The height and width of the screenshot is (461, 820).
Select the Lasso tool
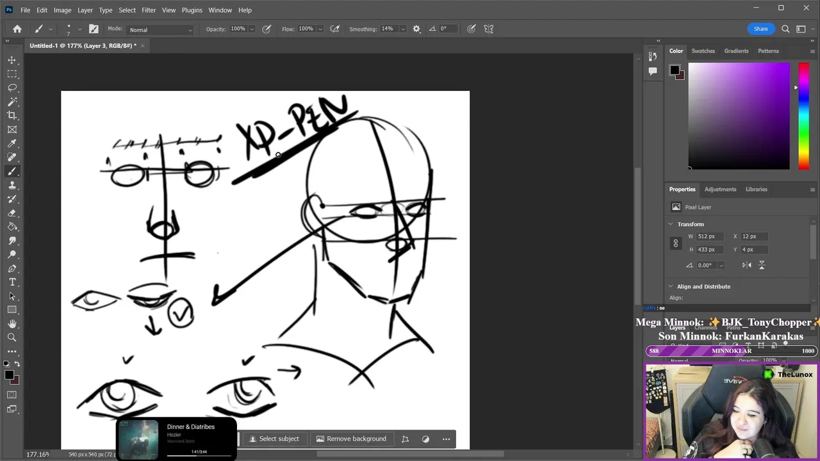coord(12,88)
